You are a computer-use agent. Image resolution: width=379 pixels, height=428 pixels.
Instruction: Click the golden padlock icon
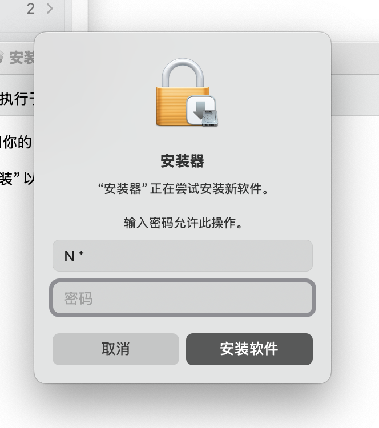coord(183,92)
